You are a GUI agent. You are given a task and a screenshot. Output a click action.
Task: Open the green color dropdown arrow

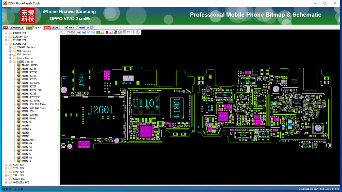[x=102, y=32]
